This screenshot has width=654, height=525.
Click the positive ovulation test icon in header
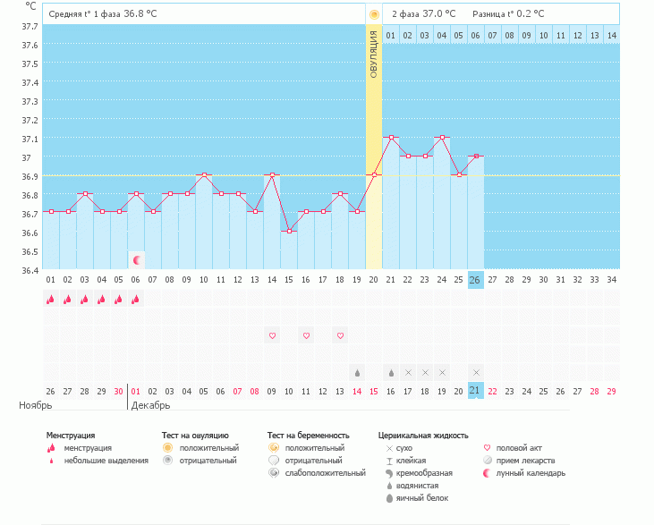(374, 14)
